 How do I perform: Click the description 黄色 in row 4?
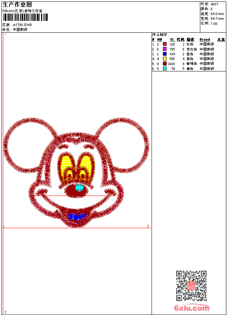(x=190, y=59)
